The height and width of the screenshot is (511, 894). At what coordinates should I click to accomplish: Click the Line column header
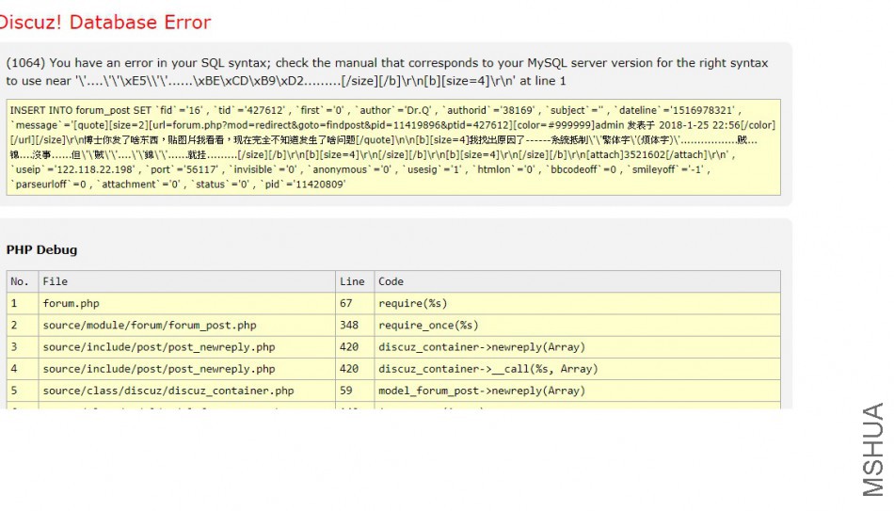pos(352,281)
